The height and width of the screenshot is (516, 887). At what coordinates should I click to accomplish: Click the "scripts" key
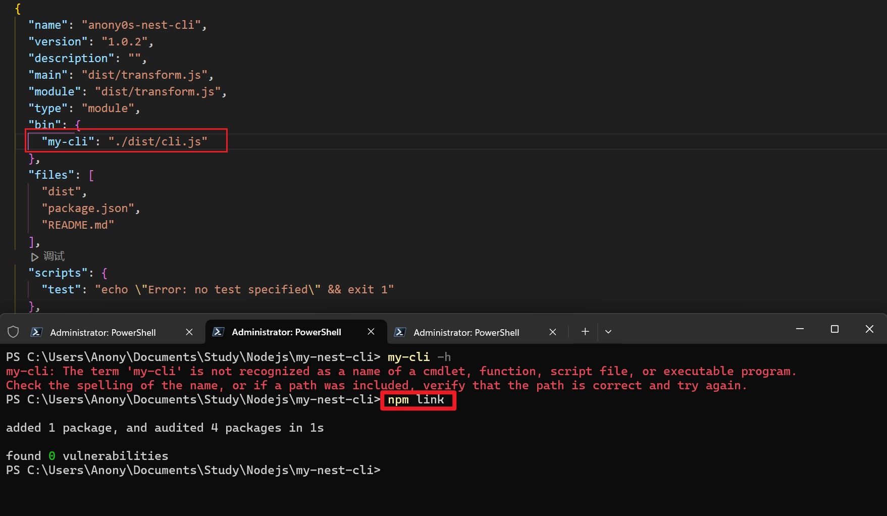tap(58, 273)
